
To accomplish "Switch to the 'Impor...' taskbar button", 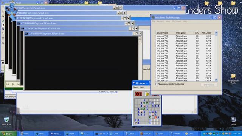I will pos(71,134).
